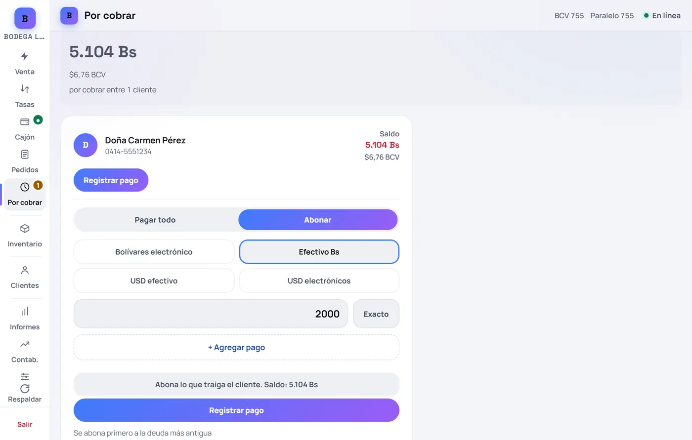Select the Por cobrar clock icon

point(25,187)
